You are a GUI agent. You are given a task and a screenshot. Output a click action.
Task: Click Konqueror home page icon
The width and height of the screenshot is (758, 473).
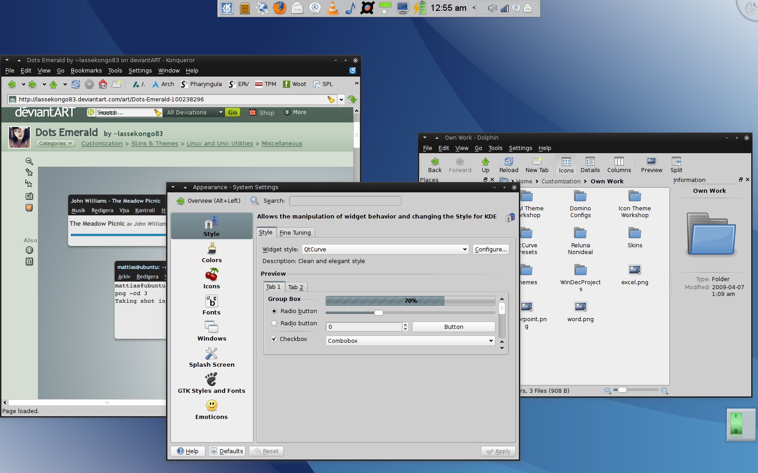click(x=103, y=84)
